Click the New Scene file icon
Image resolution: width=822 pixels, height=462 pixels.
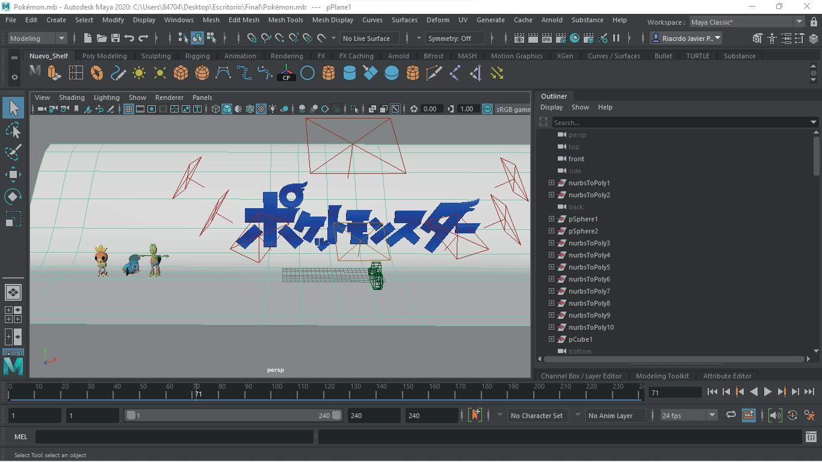pos(88,38)
